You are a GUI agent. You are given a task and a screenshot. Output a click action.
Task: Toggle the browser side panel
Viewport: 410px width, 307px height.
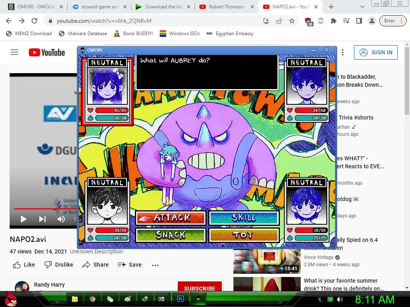(x=359, y=21)
